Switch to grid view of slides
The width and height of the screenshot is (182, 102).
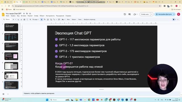coord(3,94)
